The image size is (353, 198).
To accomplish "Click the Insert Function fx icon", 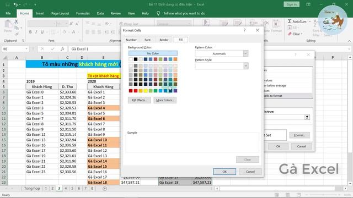I will [62, 49].
